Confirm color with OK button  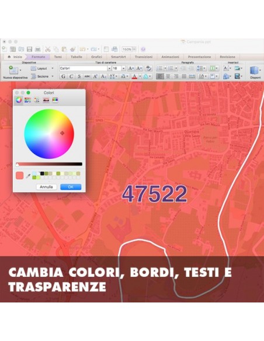(x=71, y=187)
